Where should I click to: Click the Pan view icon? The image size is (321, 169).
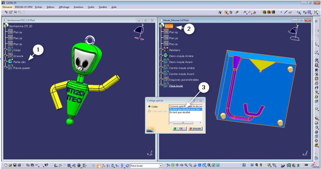[177, 165]
